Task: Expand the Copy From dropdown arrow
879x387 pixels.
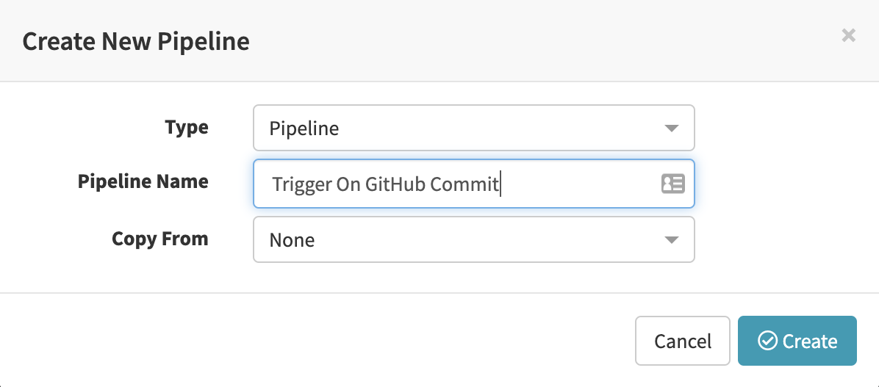Action: [670, 240]
